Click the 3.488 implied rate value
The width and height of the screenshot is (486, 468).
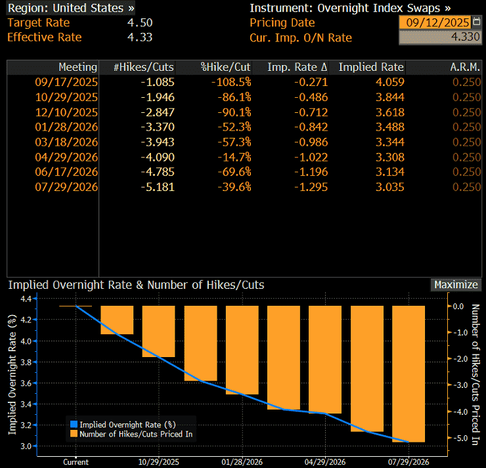390,127
